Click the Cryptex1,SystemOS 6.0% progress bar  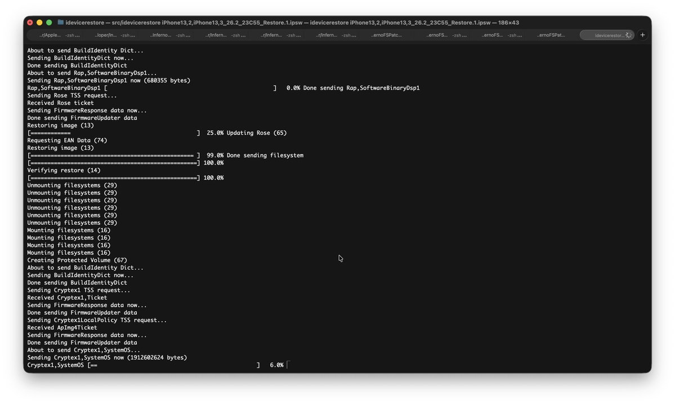pyautogui.click(x=173, y=365)
